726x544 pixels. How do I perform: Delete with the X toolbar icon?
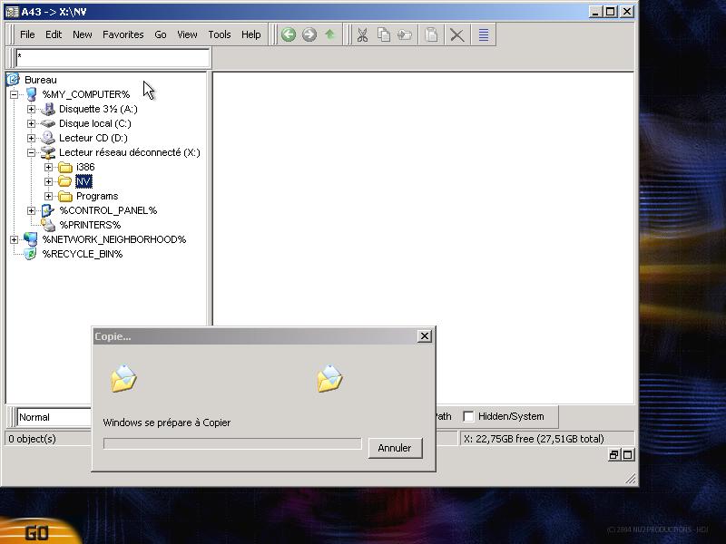tap(457, 35)
